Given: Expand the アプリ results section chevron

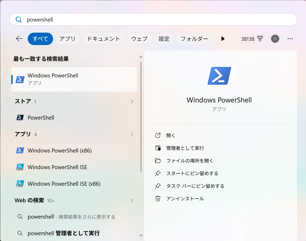Looking at the screenshot, I should (x=132, y=134).
